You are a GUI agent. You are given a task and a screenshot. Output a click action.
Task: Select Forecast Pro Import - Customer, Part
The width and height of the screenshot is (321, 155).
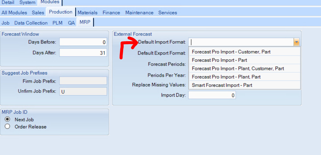[x=244, y=52]
